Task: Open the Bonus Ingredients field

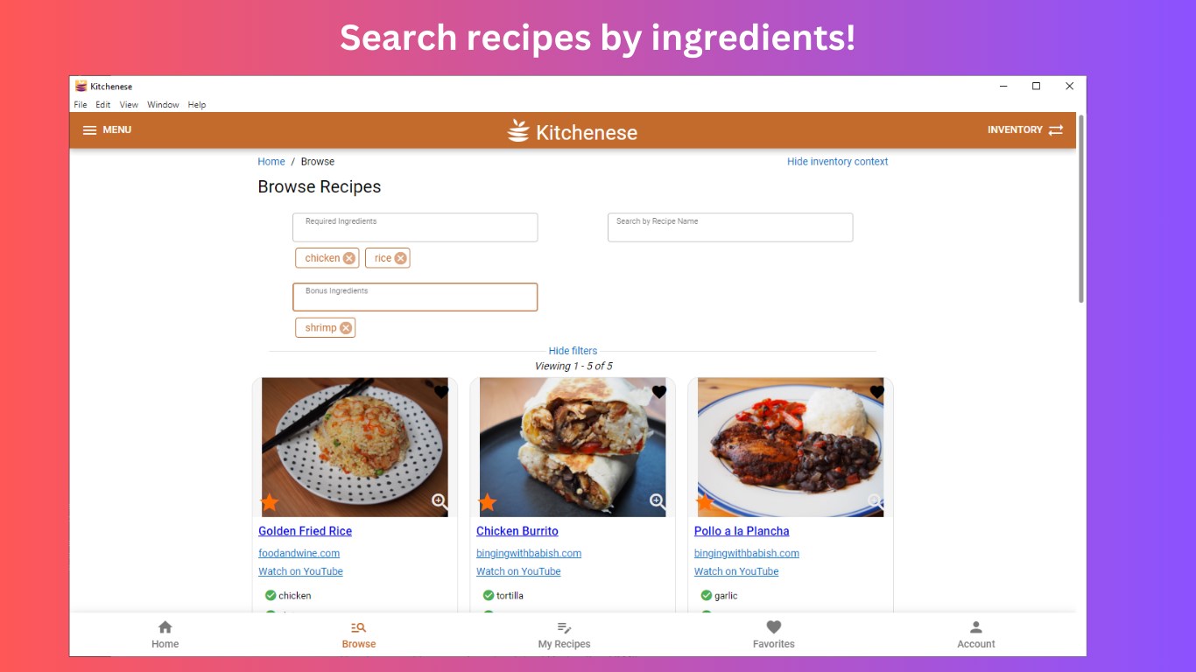Action: [x=415, y=297]
